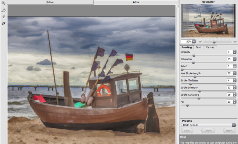The height and width of the screenshot is (144, 238).
Task: Open the 50% zoom level dropdown
Action: coord(194,41)
